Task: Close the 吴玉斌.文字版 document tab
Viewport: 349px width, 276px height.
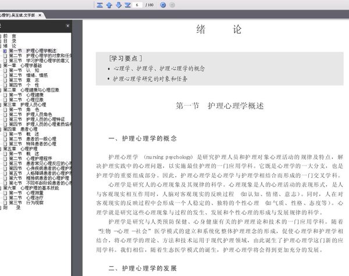Action: (x=40, y=15)
